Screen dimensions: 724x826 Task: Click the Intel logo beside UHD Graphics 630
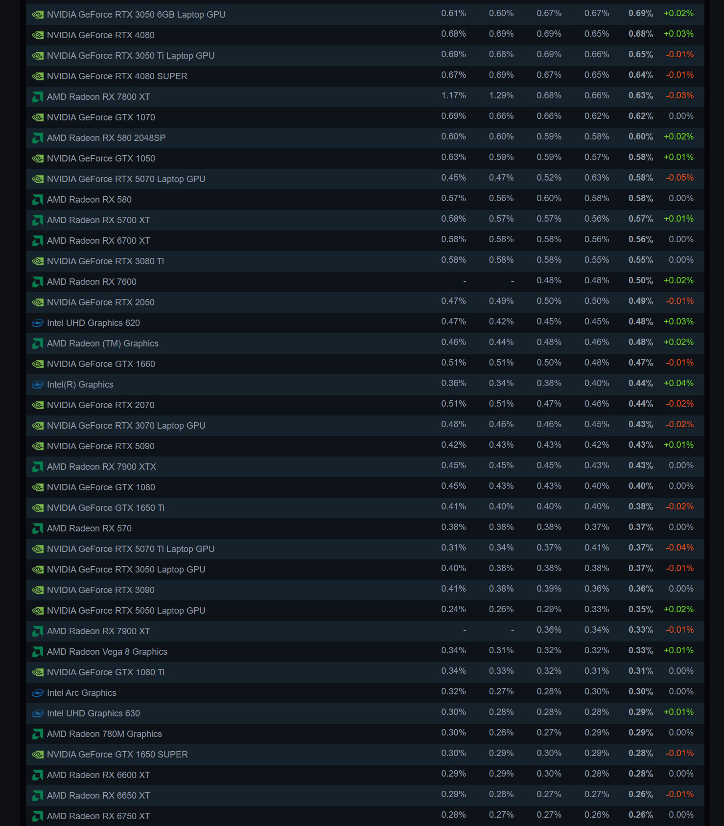38,713
